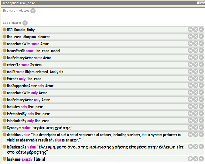The width and height of the screenshot is (205, 164).
Task: Edit the definition value restriction
Action: 201,134
